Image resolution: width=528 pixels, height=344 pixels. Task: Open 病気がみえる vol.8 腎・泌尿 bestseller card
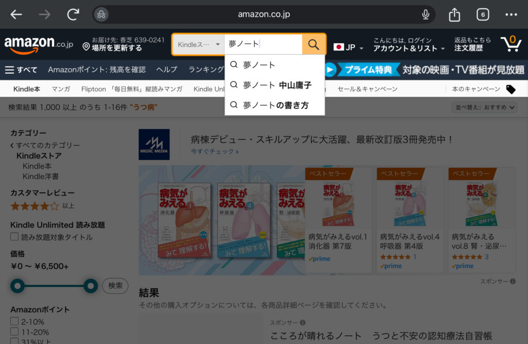[x=482, y=220]
